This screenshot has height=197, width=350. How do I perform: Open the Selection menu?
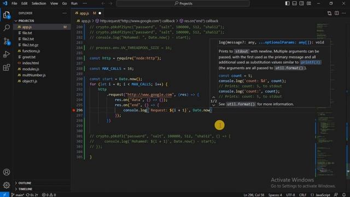tap(39, 3)
